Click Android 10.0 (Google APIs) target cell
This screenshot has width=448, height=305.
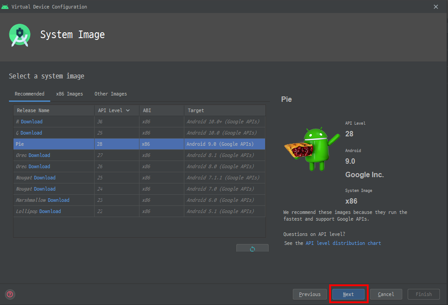coord(225,133)
